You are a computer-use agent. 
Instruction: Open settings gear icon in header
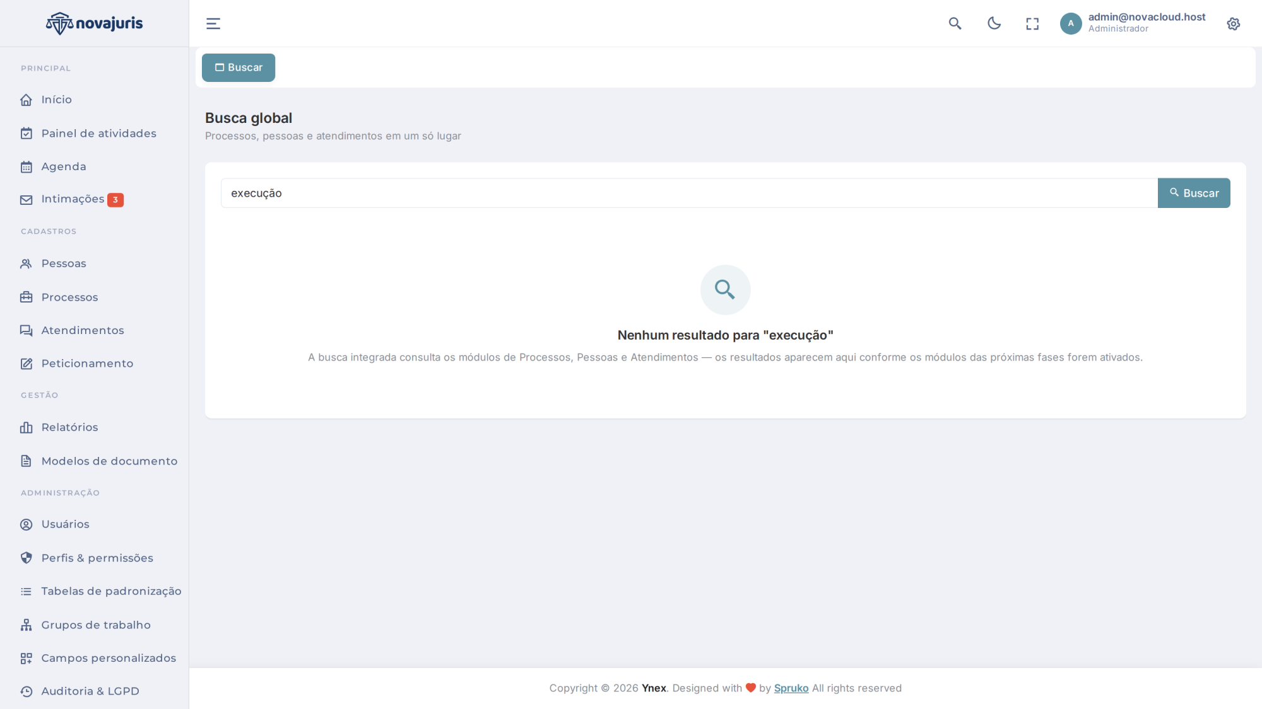1234,24
